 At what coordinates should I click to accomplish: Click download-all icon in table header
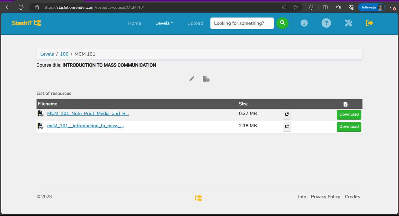point(345,104)
